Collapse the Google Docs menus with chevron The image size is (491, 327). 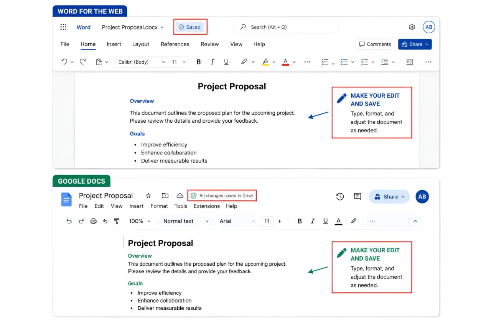click(415, 221)
